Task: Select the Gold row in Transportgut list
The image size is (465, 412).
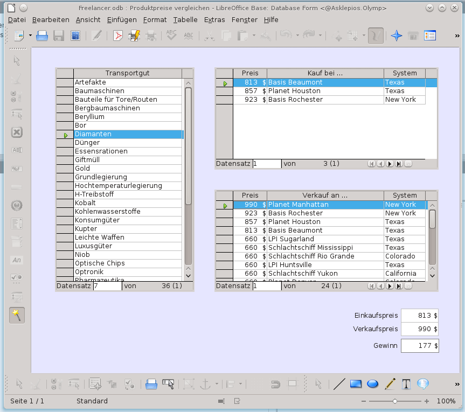Action: (128, 169)
